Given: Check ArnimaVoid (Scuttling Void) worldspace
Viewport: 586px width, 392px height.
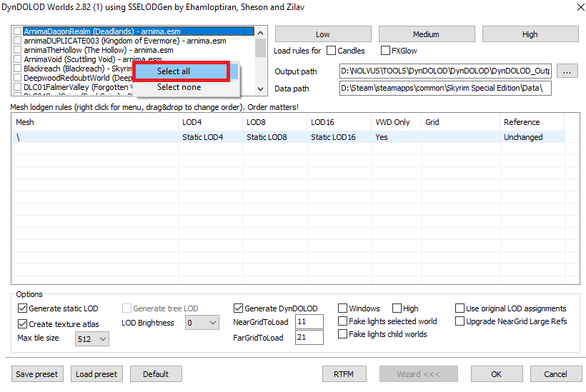Looking at the screenshot, I should (x=17, y=59).
